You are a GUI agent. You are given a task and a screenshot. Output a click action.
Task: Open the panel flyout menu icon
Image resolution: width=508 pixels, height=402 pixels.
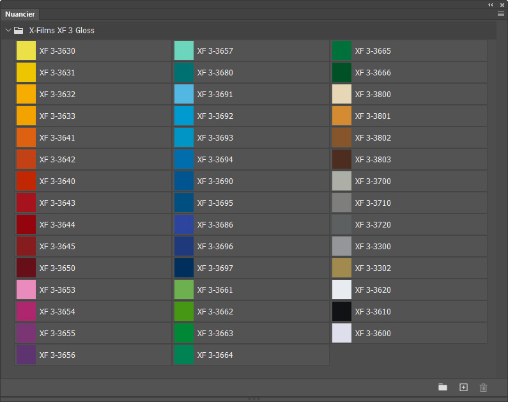[x=500, y=14]
